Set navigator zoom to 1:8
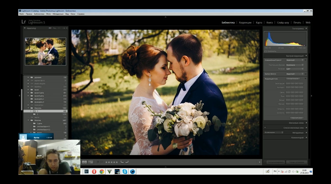The image size is (331, 184). point(64,28)
